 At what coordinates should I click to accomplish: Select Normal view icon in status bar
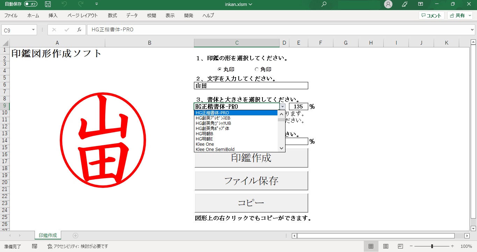coord(371,246)
